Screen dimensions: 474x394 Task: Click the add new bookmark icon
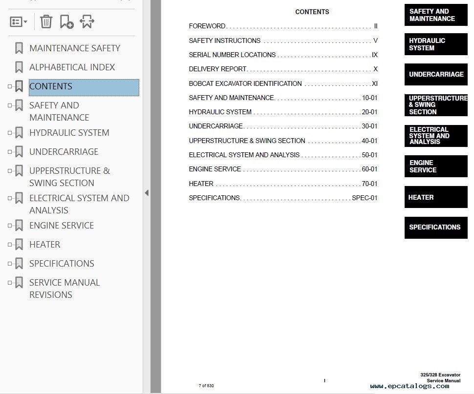[x=66, y=21]
